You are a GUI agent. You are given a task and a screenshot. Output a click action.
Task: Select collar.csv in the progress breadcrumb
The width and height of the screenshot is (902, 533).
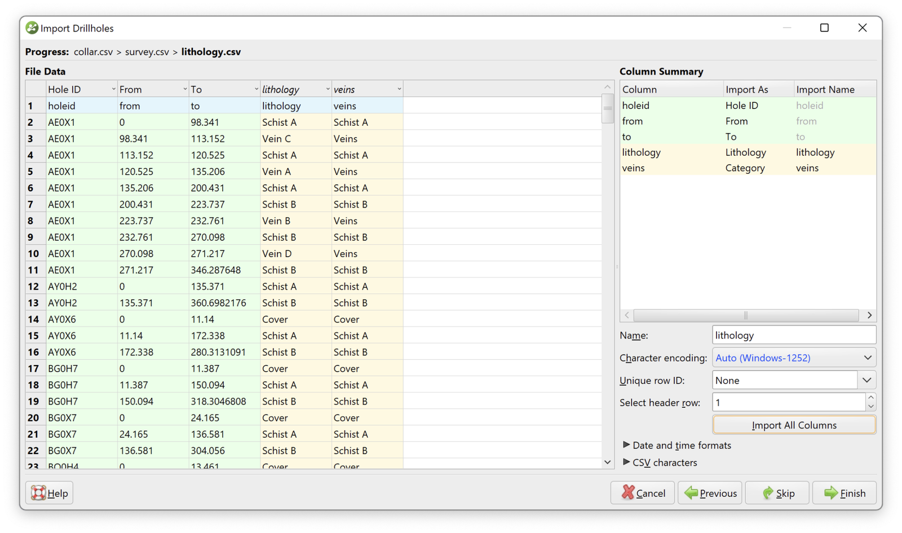pyautogui.click(x=94, y=51)
